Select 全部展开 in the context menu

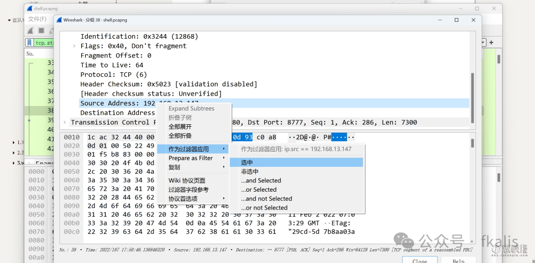click(180, 127)
